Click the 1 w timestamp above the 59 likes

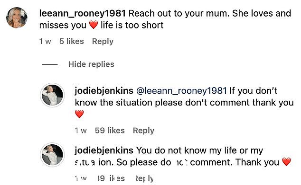click(x=81, y=131)
